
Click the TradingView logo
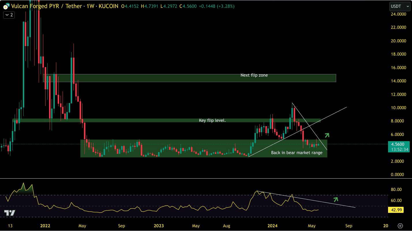[10, 213]
